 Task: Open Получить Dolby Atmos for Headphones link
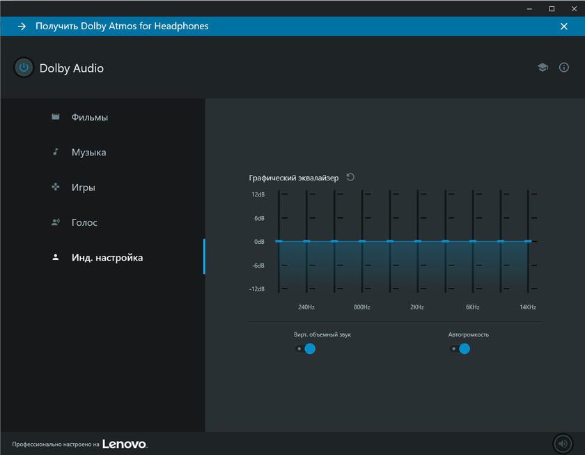coord(122,26)
